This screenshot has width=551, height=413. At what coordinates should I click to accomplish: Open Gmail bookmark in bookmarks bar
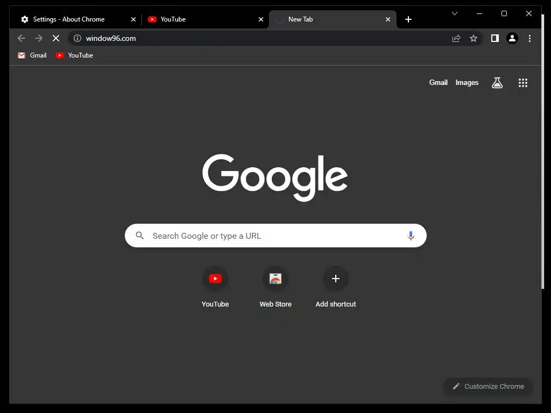(x=32, y=55)
